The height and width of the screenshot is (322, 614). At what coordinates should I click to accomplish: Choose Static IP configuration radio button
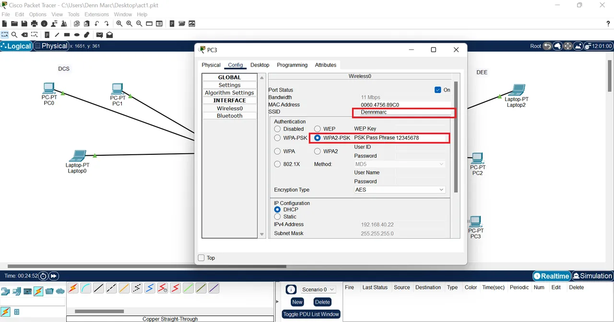pos(277,217)
